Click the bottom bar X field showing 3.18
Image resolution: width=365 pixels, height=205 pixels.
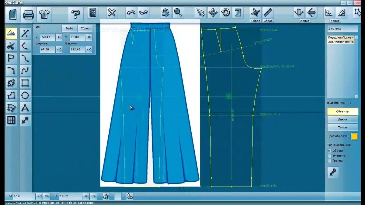pos(24,196)
